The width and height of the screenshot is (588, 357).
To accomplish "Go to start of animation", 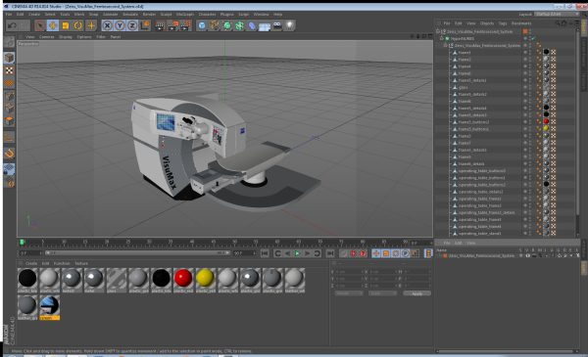I will (265, 253).
